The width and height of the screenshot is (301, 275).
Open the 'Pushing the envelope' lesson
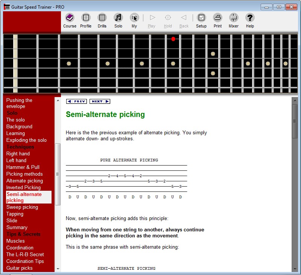(x=19, y=103)
